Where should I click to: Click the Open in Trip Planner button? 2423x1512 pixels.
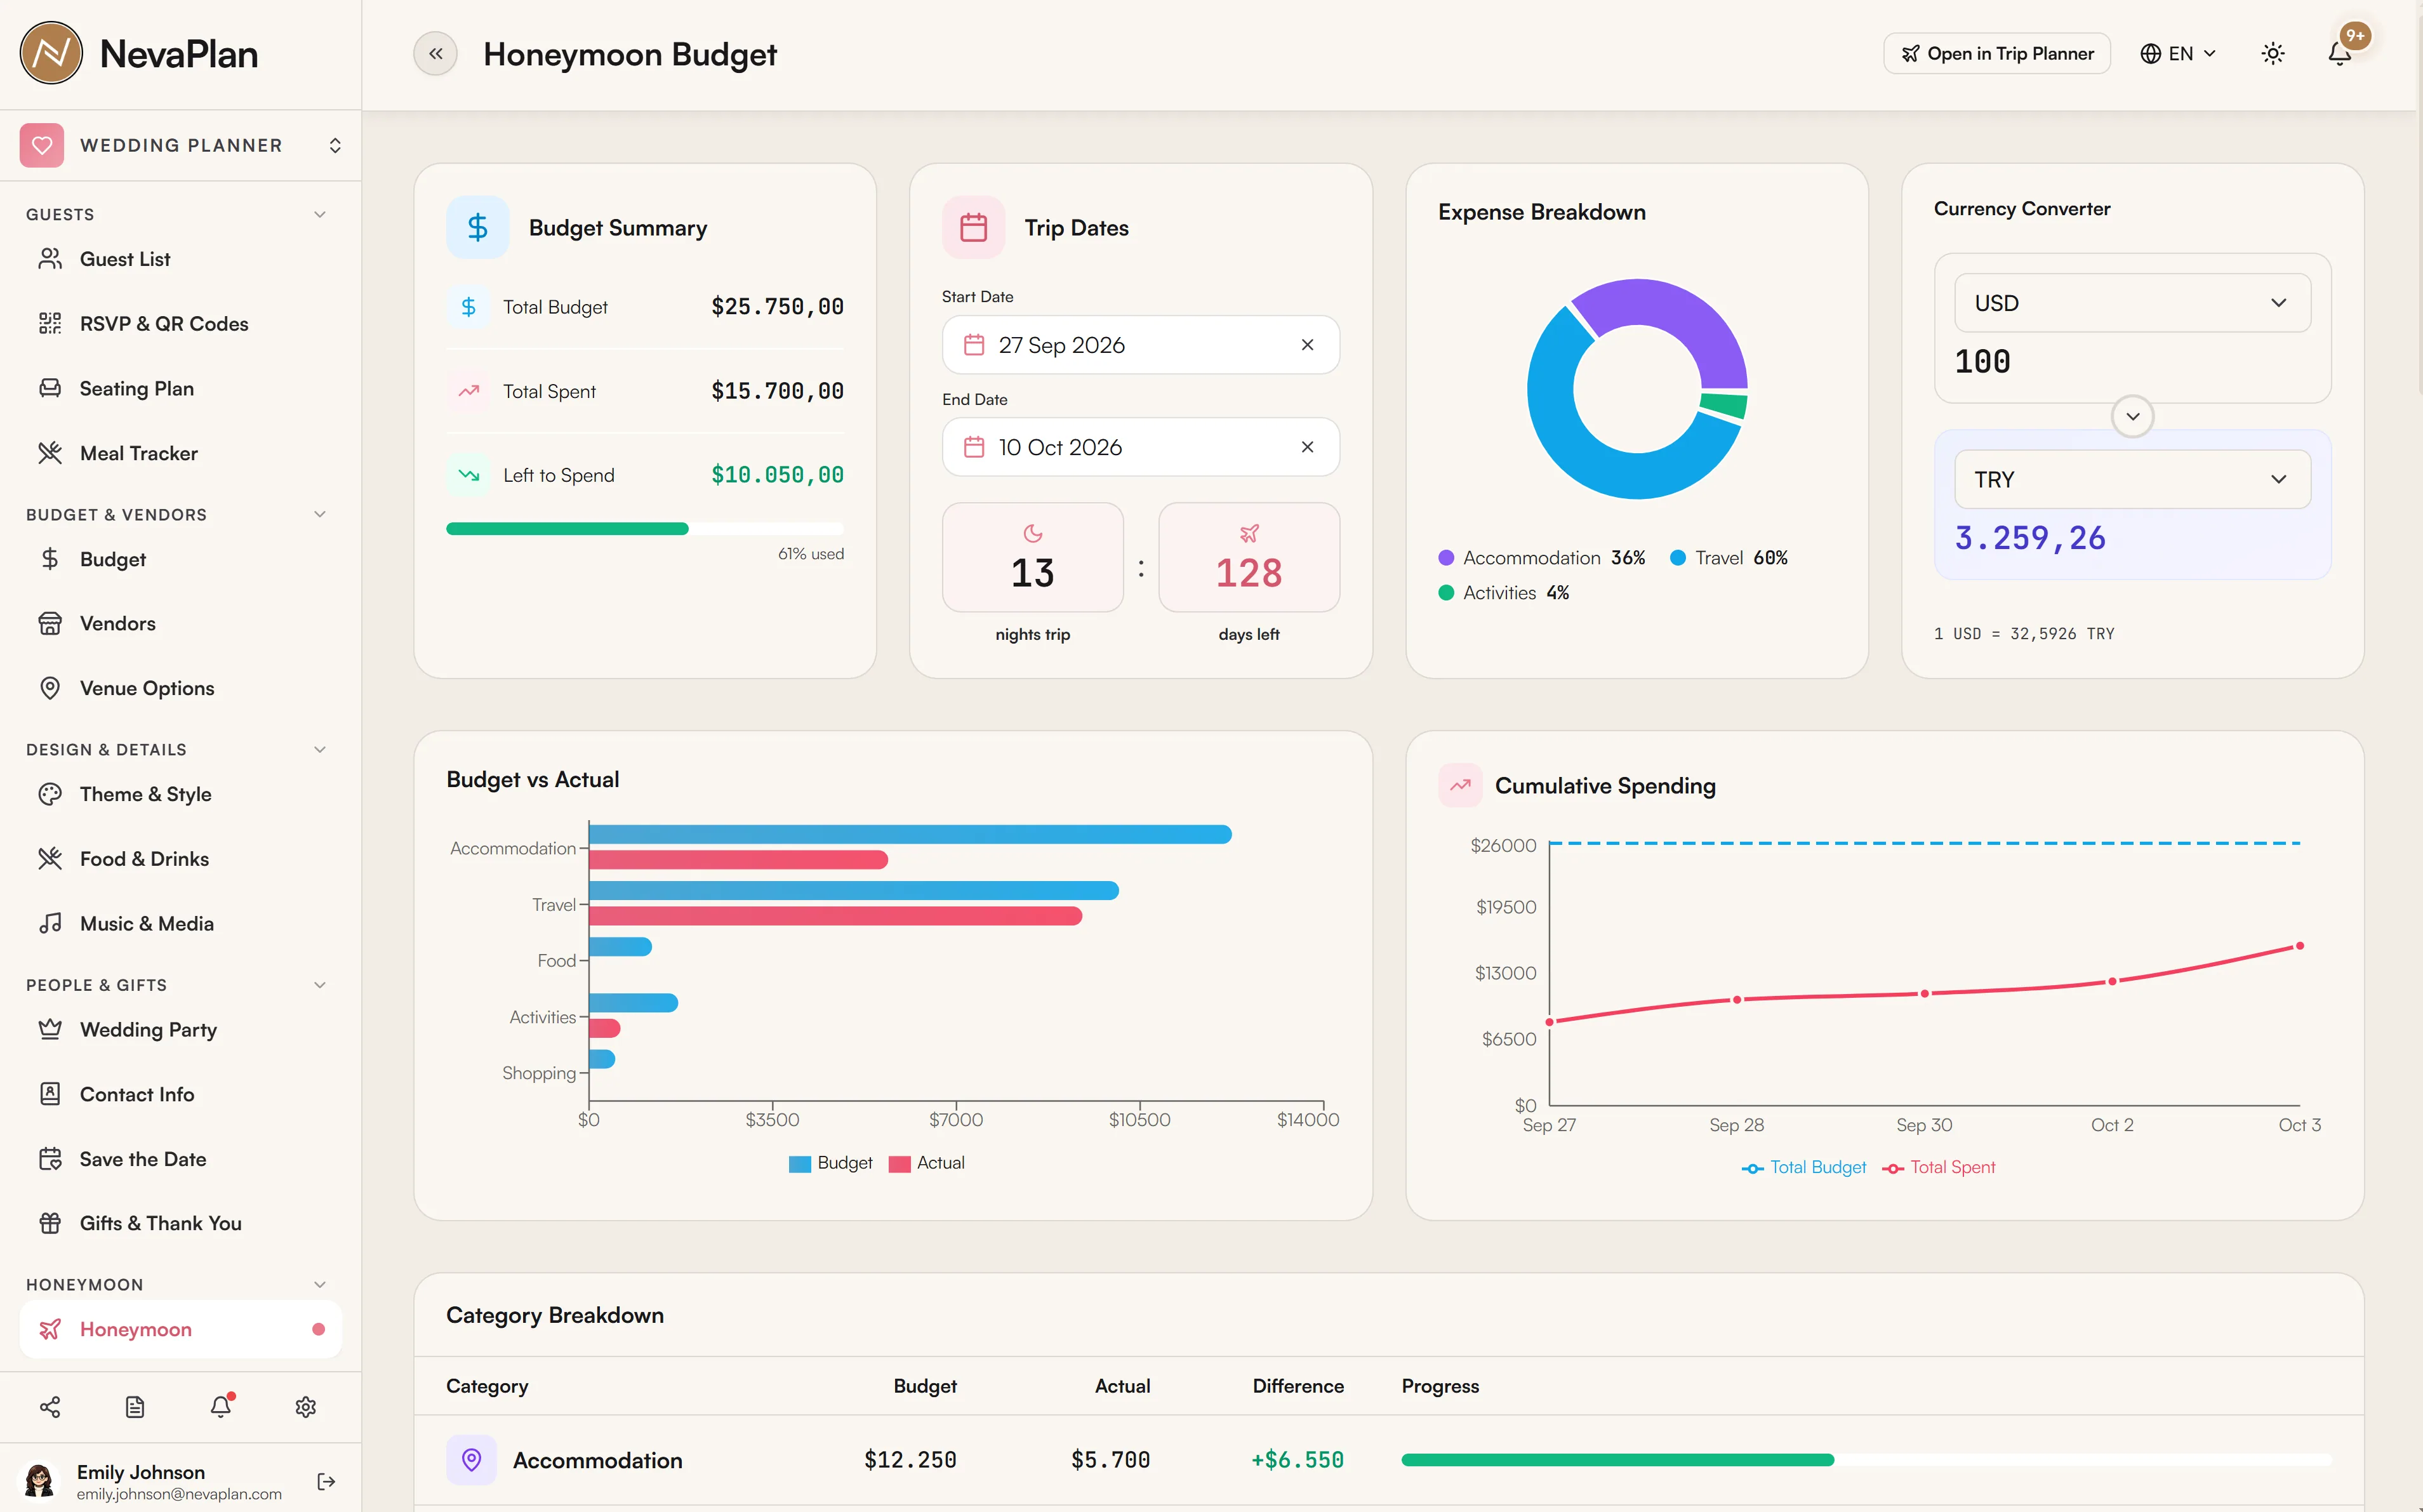tap(1996, 54)
